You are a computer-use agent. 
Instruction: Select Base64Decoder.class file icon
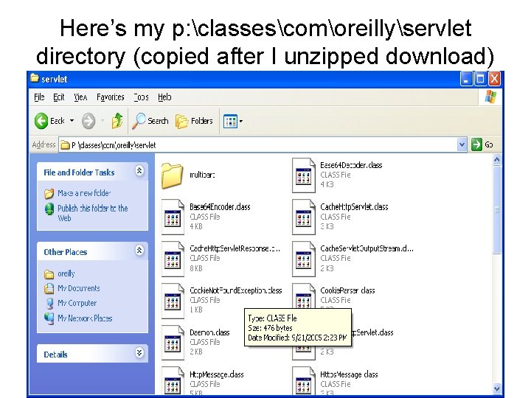point(303,175)
